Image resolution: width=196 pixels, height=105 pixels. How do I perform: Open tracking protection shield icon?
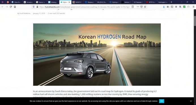tap(34, 7)
